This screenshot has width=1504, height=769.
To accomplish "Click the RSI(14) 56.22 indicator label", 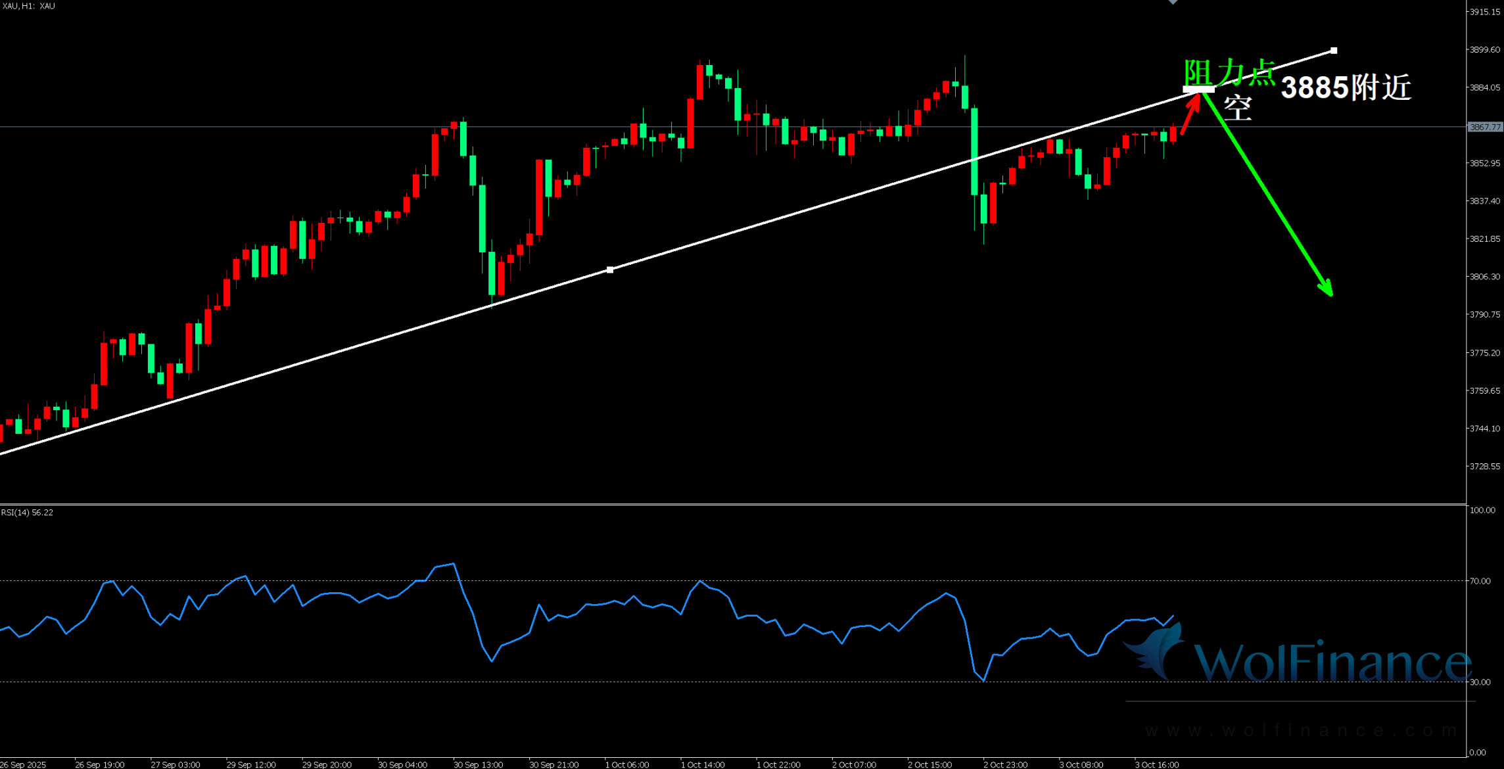I will click(27, 513).
